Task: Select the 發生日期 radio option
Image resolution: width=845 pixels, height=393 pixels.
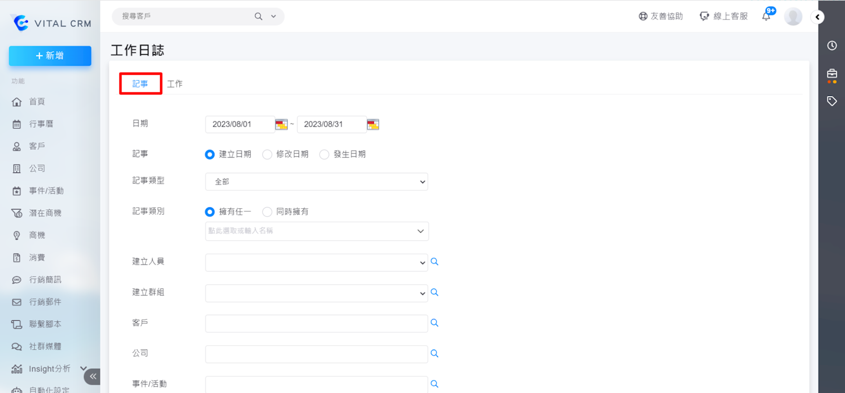Action: [x=324, y=155]
